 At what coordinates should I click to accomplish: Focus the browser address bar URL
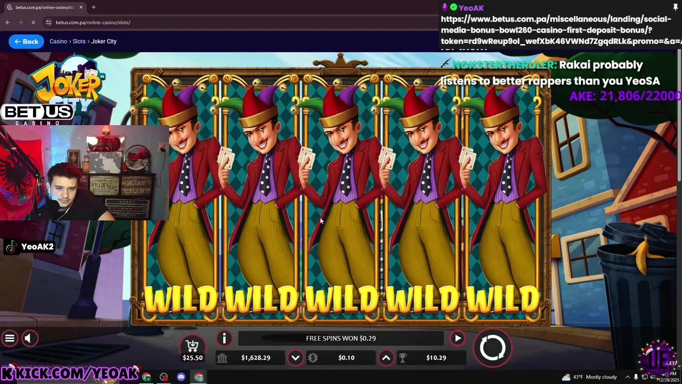pyautogui.click(x=93, y=22)
